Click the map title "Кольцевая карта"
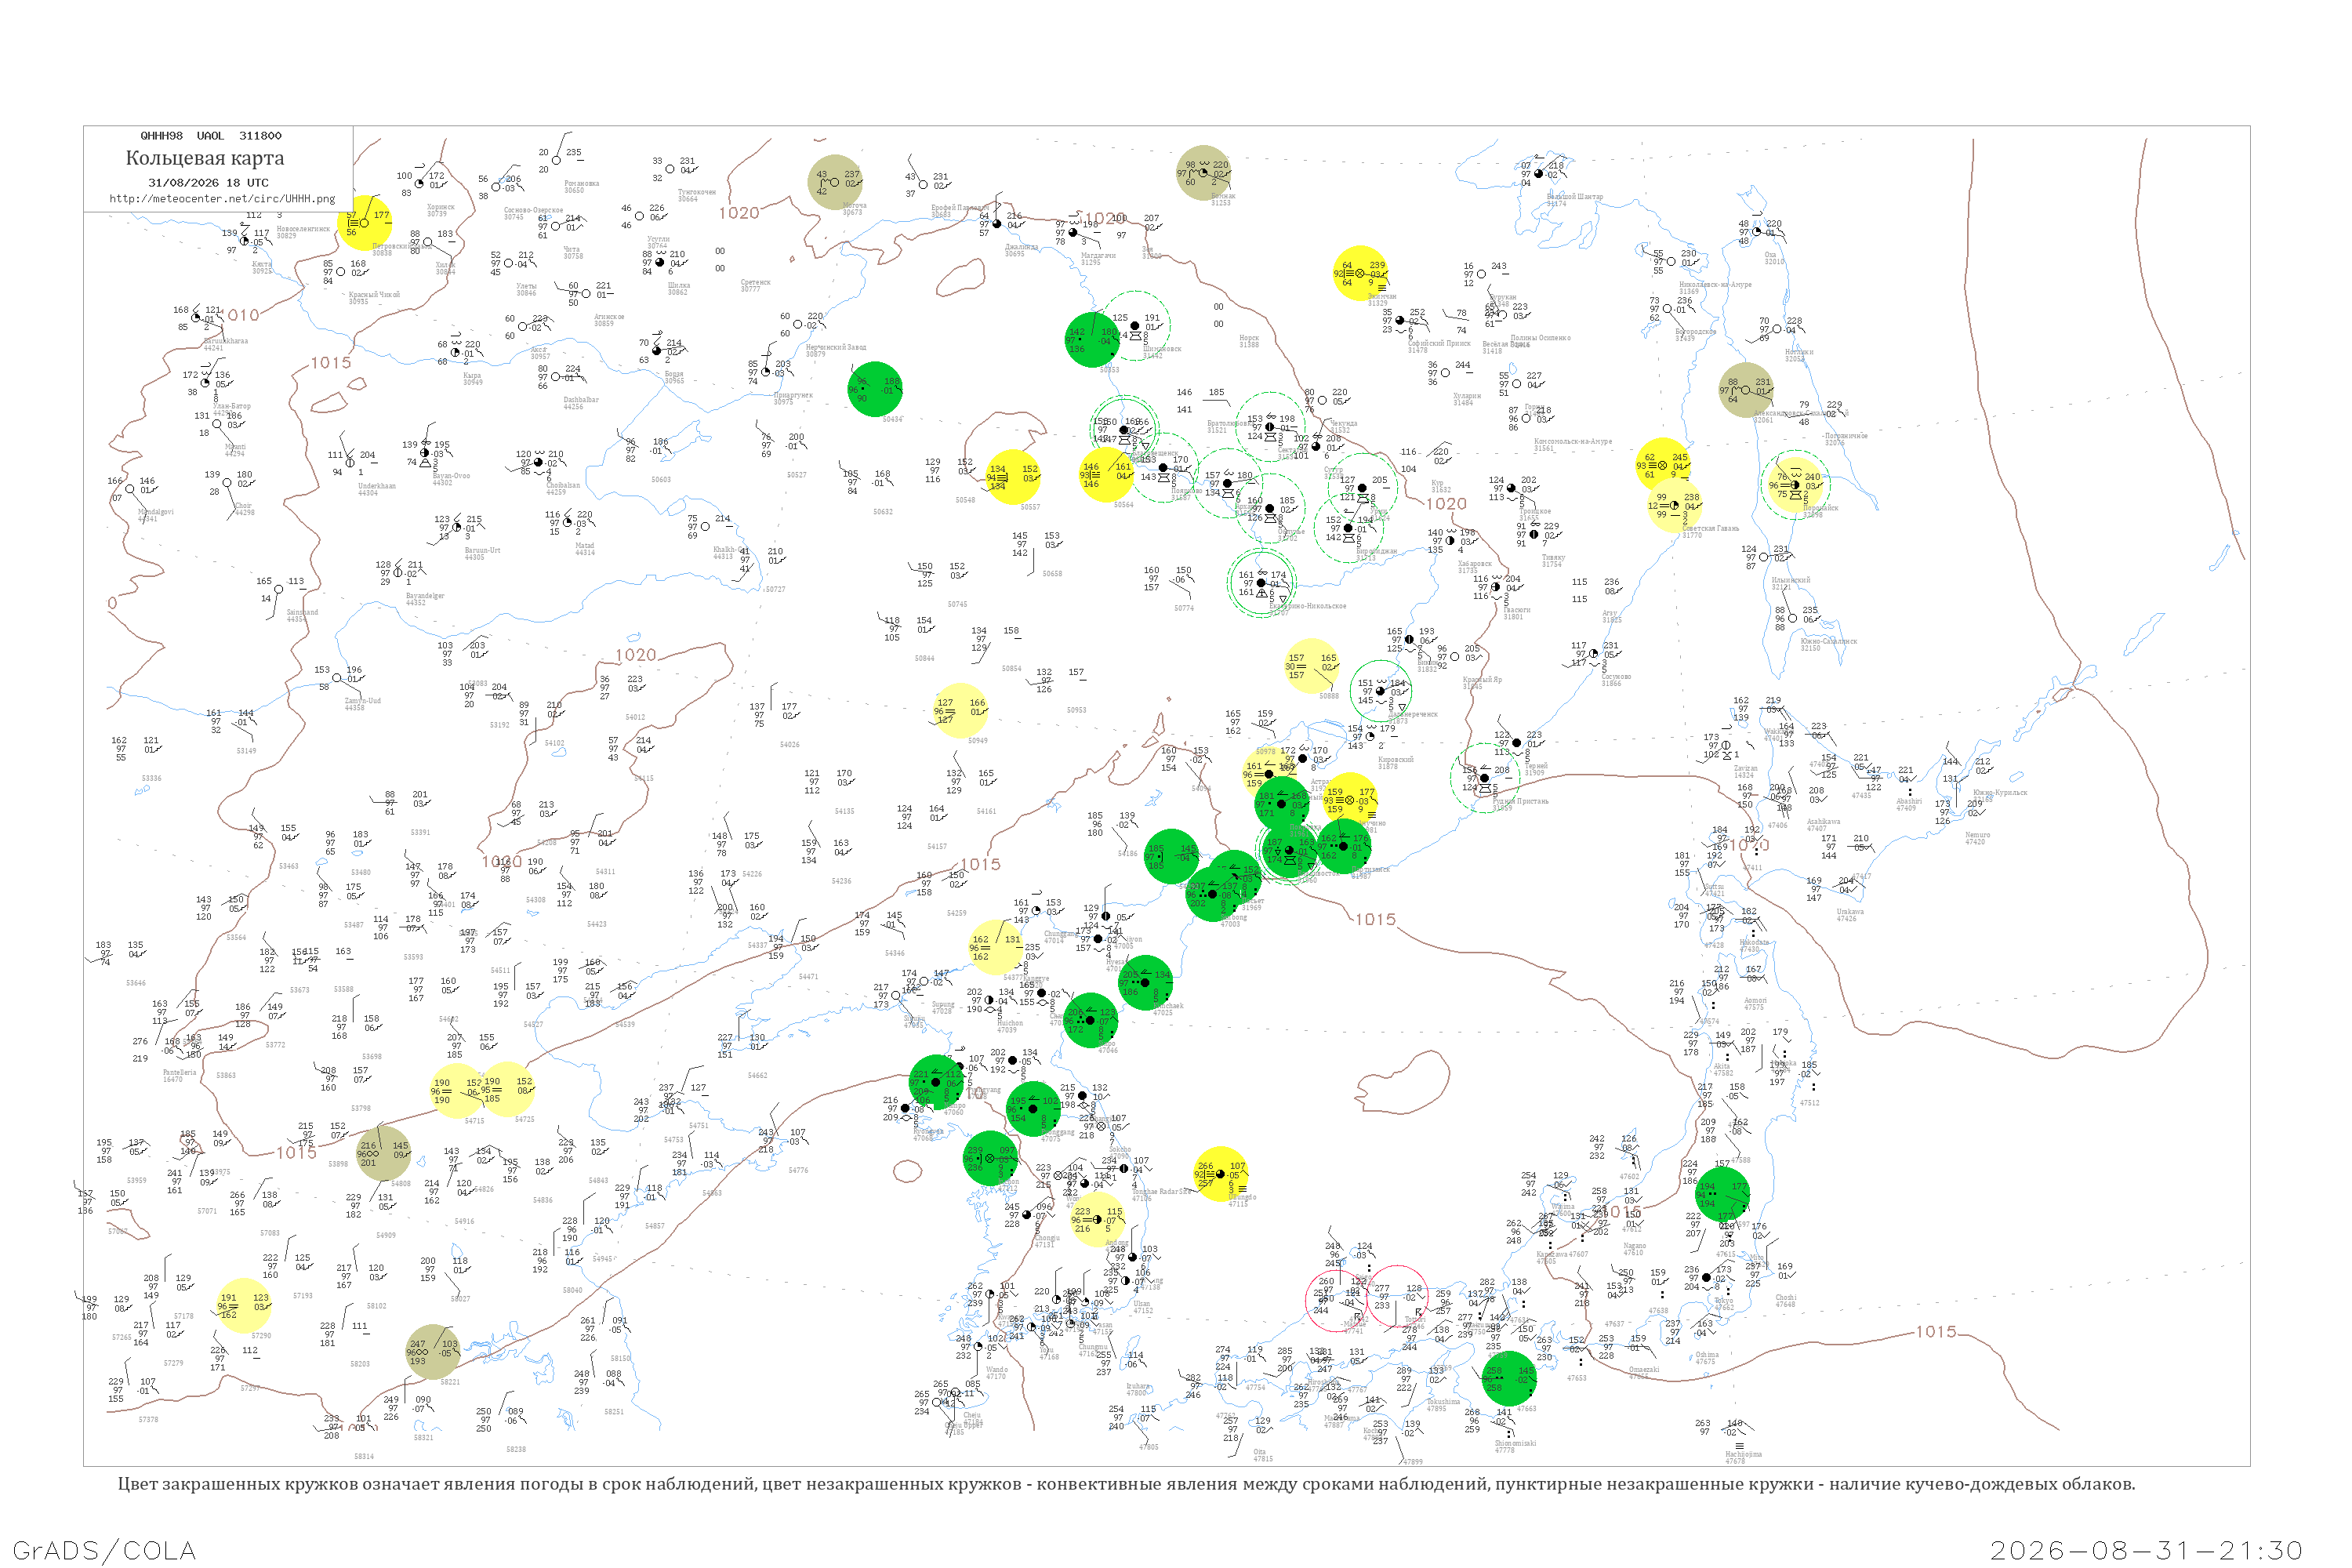 click(205, 158)
